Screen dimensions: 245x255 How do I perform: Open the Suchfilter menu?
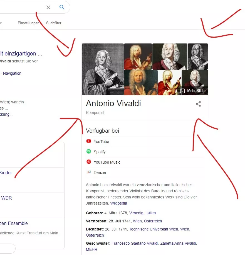point(54,23)
